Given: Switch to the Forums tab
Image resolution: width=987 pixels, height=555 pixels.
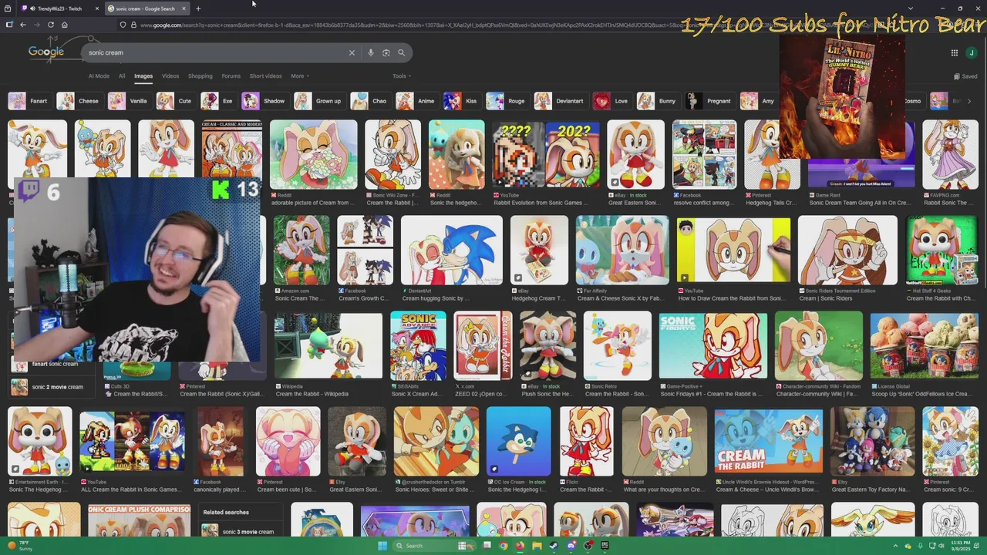Looking at the screenshot, I should 231,76.
